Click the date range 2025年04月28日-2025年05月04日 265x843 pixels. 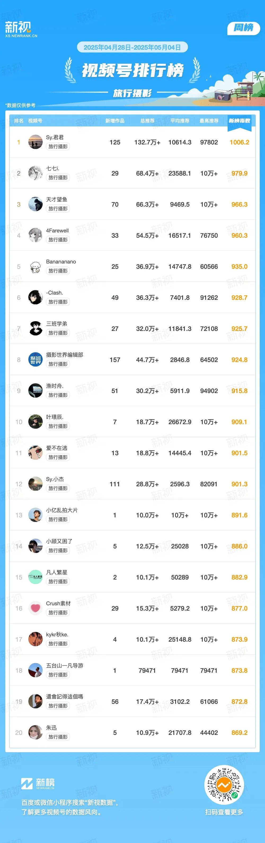click(132, 48)
